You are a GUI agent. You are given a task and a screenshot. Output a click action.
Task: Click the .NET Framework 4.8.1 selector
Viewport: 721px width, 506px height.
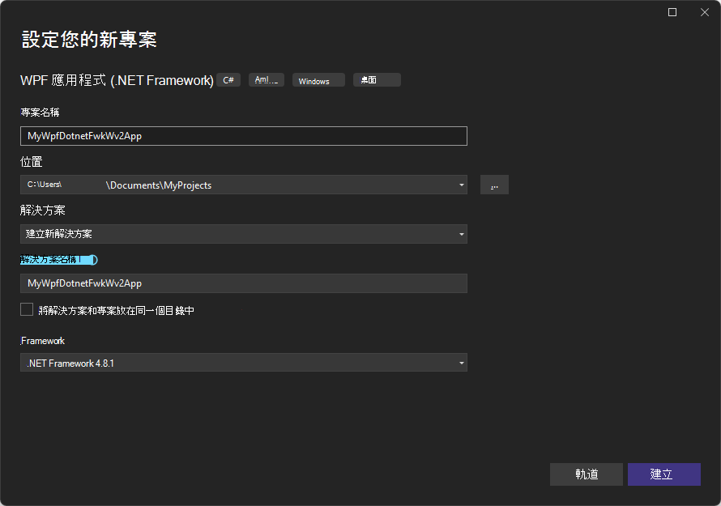[x=243, y=362]
